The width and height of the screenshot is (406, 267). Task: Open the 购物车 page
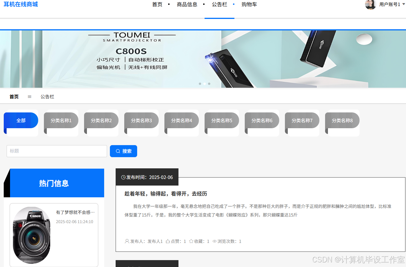(x=249, y=4)
